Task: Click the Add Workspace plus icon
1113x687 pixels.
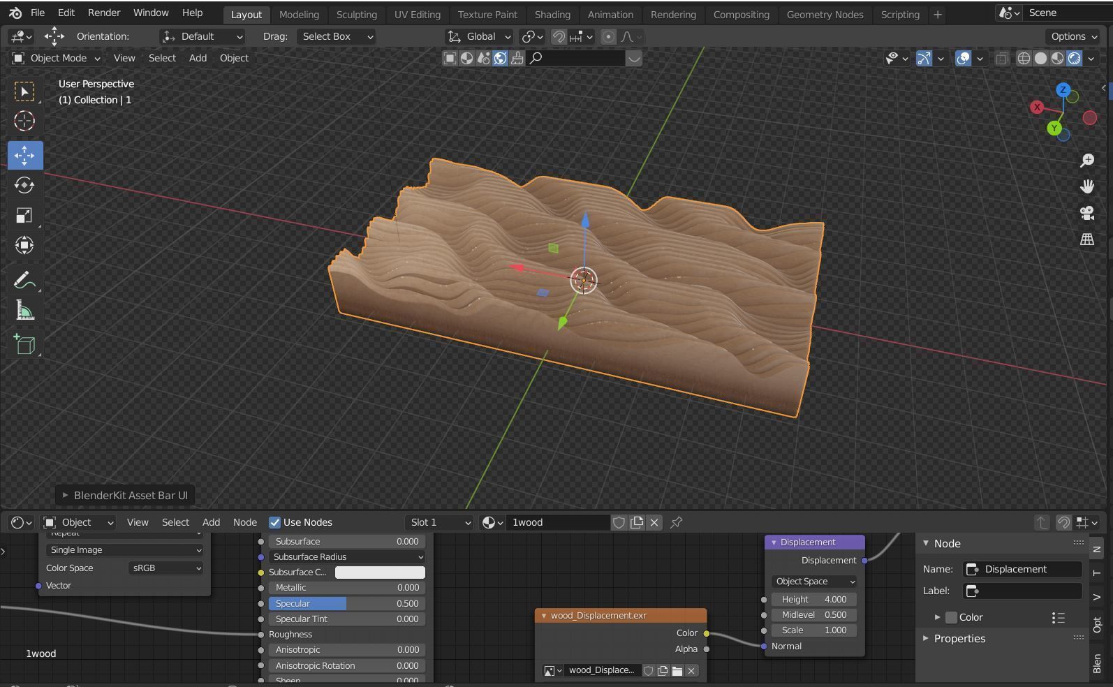Action: click(x=938, y=14)
